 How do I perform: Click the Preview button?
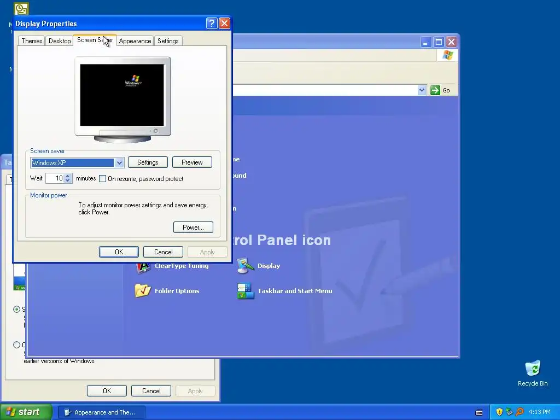tap(192, 162)
